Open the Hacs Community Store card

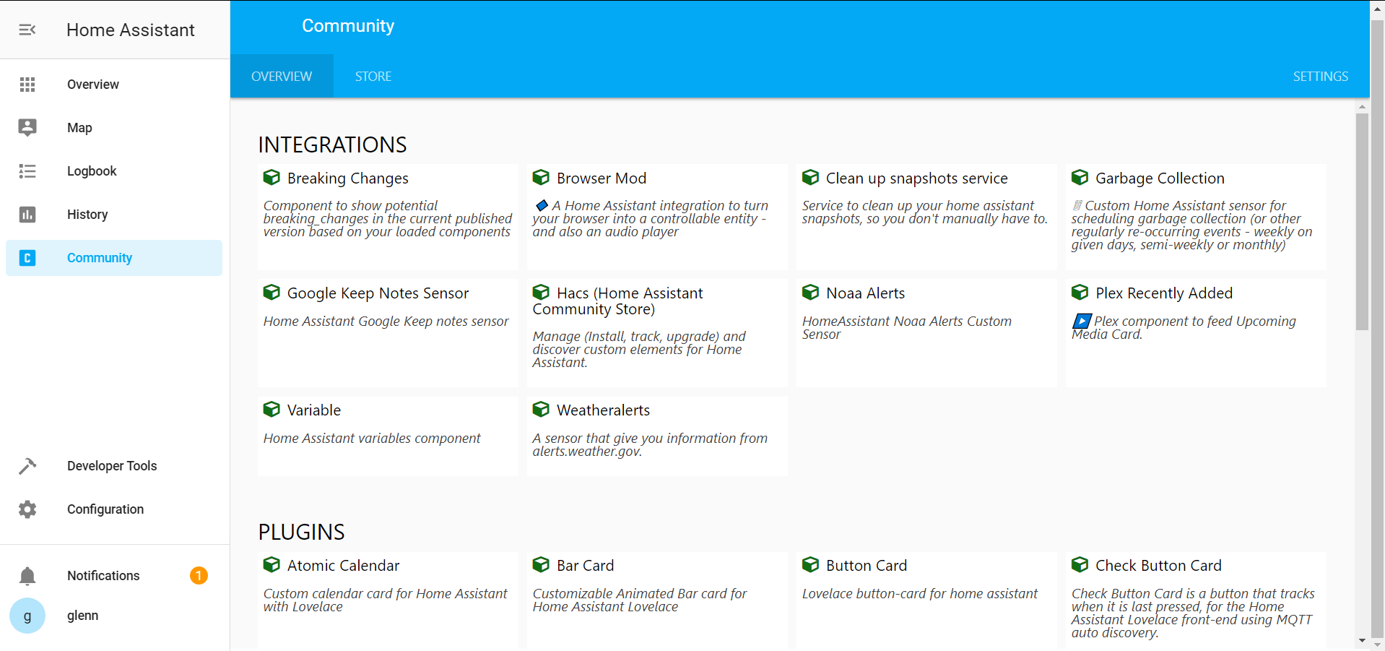656,332
